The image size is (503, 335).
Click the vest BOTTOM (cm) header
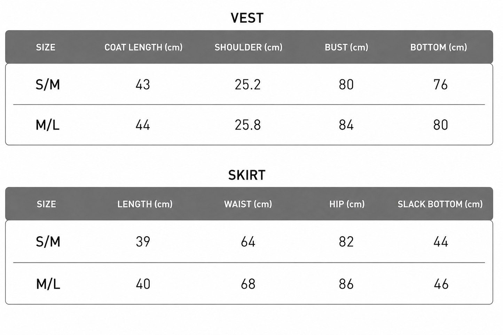click(x=439, y=47)
